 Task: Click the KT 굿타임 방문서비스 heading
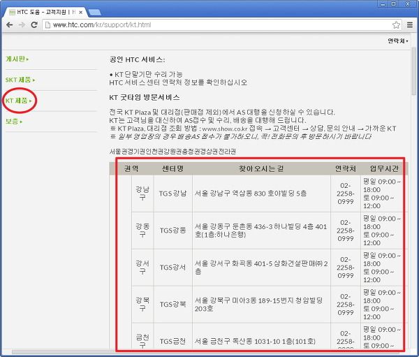pyautogui.click(x=145, y=97)
